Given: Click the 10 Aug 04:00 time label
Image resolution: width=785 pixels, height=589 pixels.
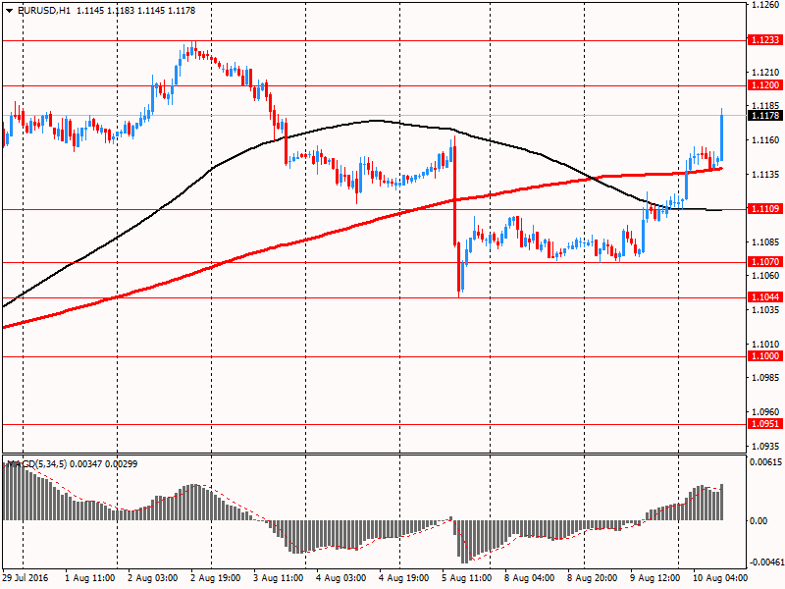Looking at the screenshot, I should (x=720, y=578).
